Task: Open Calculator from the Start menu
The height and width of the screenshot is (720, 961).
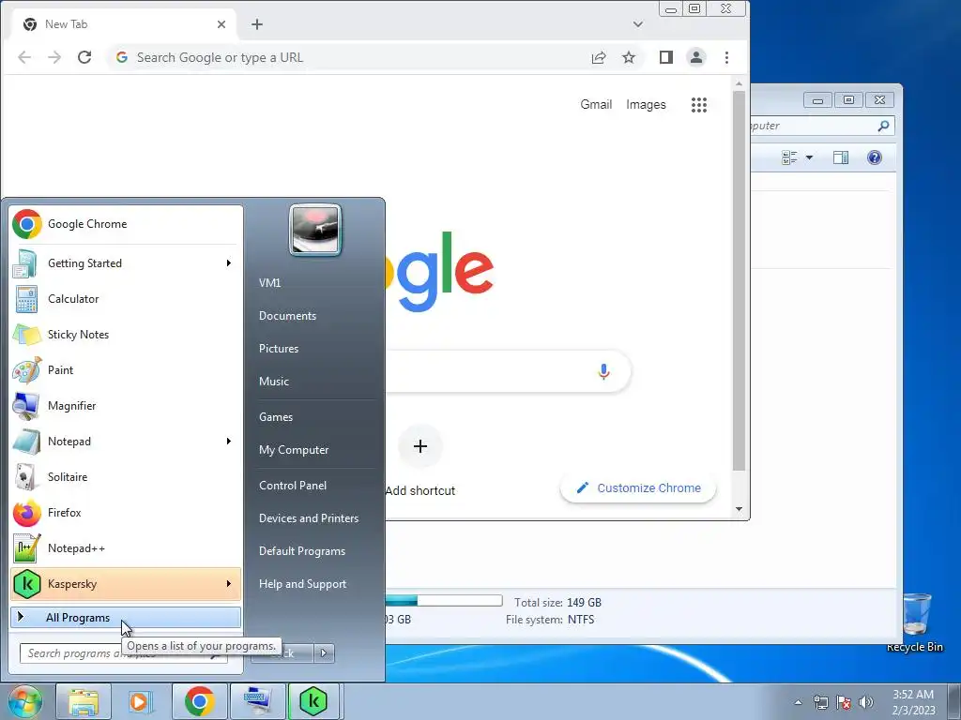Action: [126, 299]
